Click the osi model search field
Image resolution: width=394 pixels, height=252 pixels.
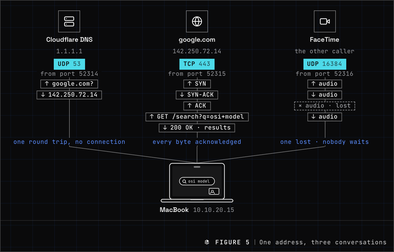(x=197, y=181)
